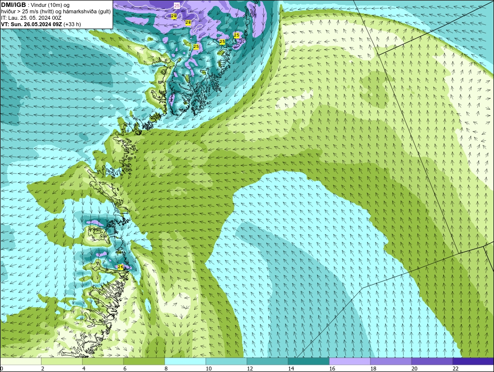Select the 4–6 m/s legend color
The height and width of the screenshot is (372, 494).
point(103,361)
